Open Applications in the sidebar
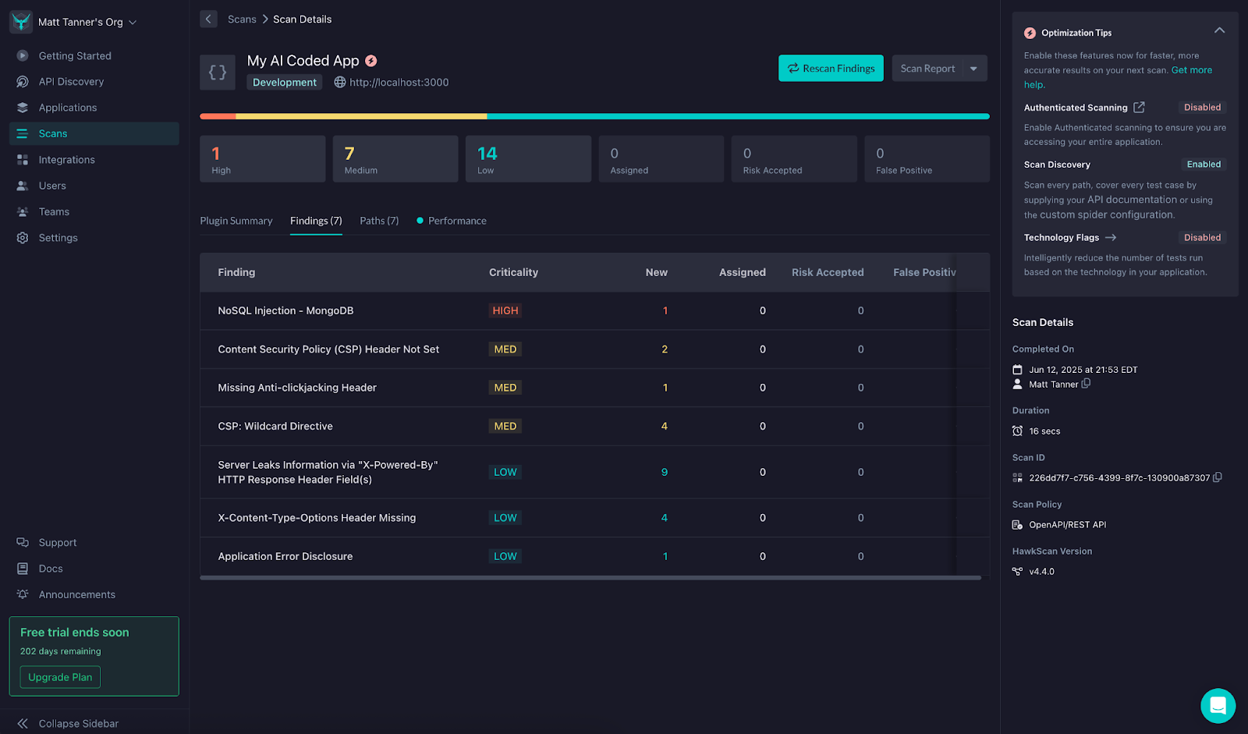 (x=94, y=108)
